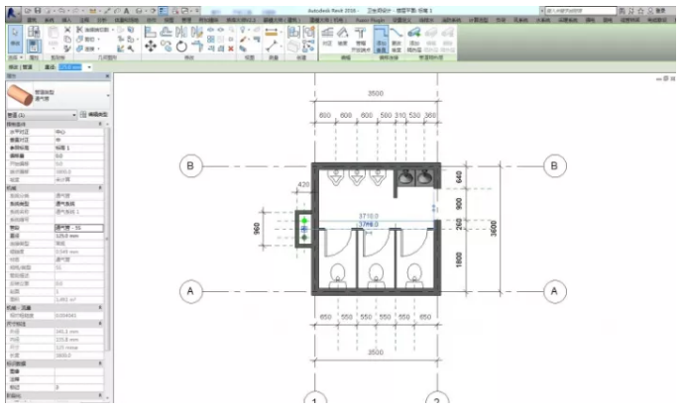Open the Architecture ribbon tab
682x409 pixels.
32,21
